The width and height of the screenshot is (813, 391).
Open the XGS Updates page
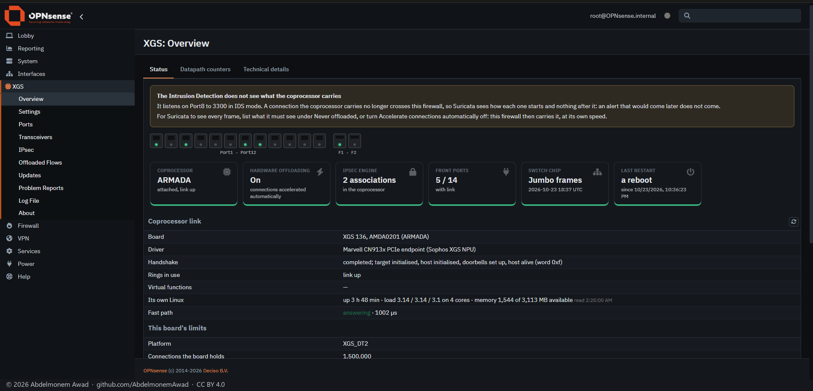[x=68, y=175]
